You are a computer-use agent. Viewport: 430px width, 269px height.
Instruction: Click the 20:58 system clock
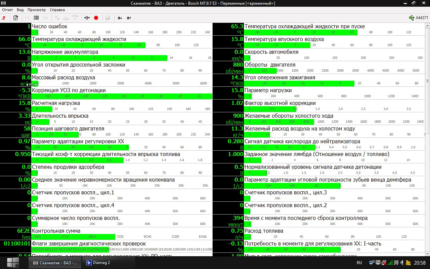click(x=420, y=263)
